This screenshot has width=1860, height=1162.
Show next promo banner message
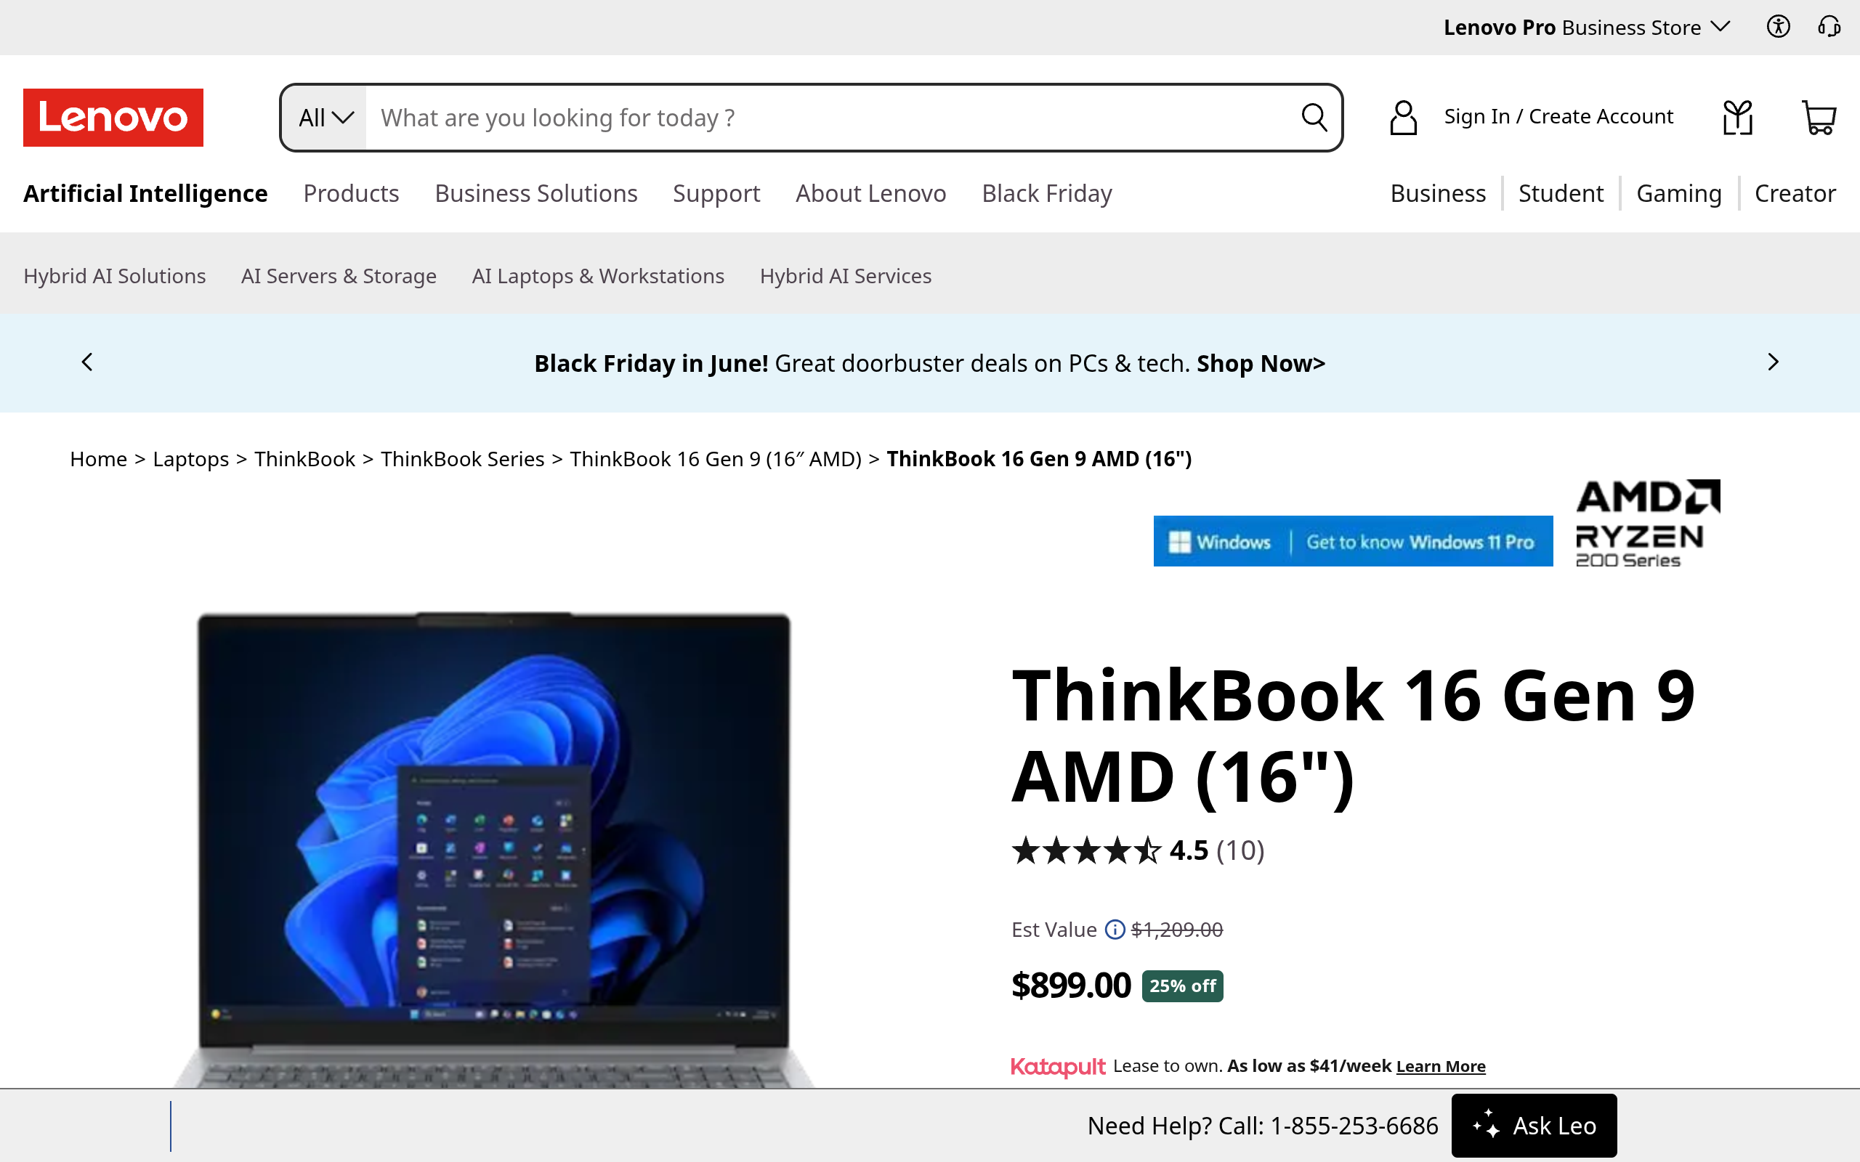(x=1772, y=362)
